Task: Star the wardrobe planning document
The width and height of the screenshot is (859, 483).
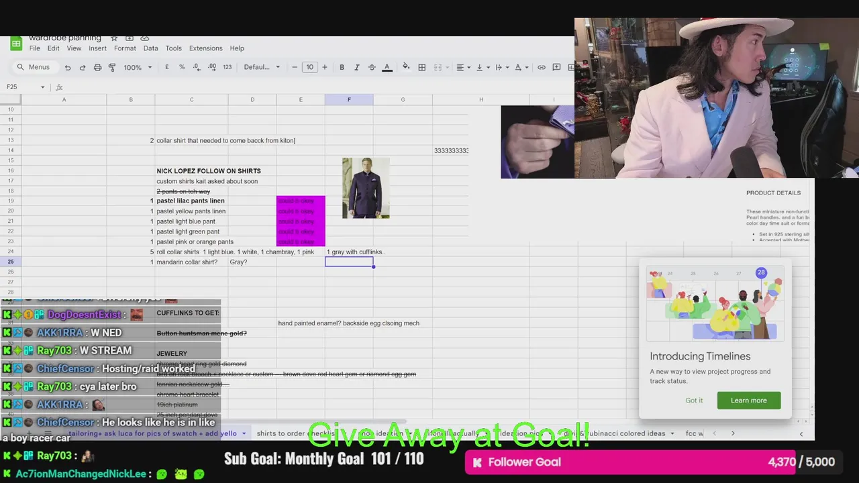Action: point(114,38)
